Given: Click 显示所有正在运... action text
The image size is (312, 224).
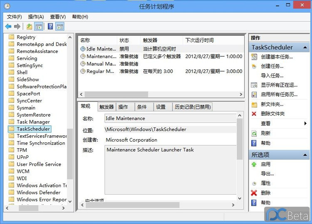Looking at the screenshot, I should click(x=279, y=85).
